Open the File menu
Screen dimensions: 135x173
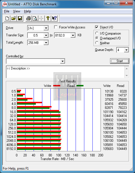tap(7, 11)
